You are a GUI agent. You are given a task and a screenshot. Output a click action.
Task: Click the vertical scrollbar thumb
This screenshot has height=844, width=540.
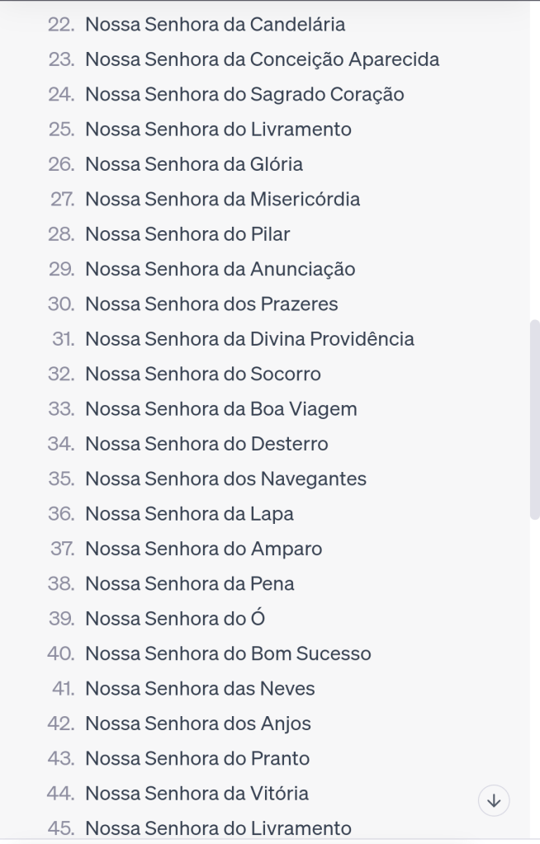click(534, 418)
